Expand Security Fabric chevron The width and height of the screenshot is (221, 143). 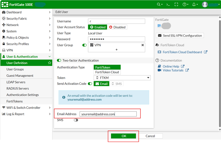tap(50, 19)
